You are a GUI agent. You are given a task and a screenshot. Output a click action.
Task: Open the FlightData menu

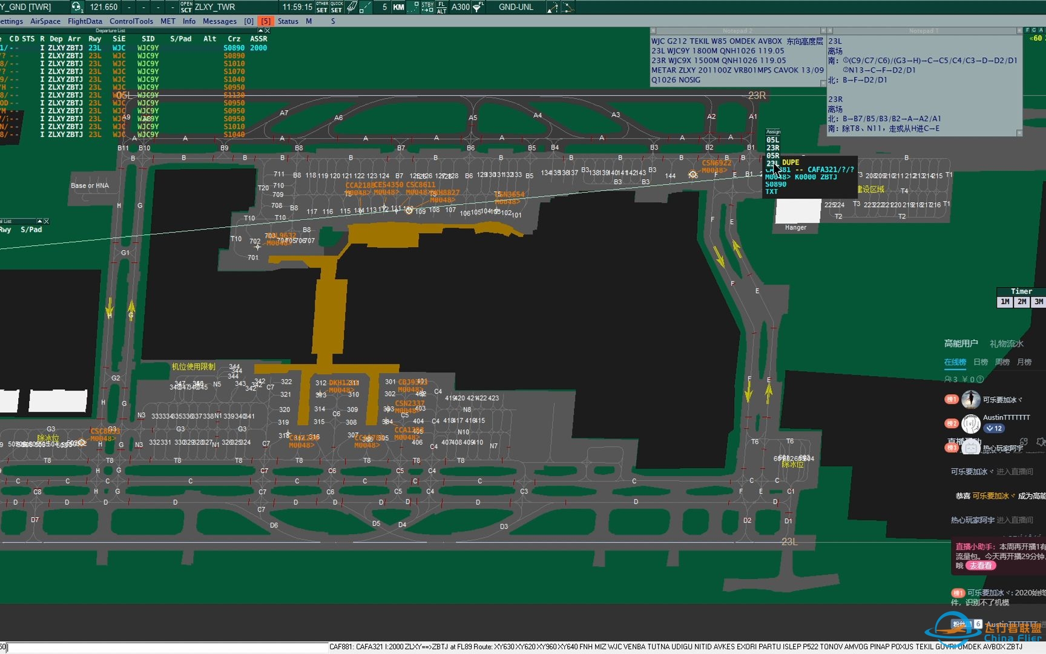(x=85, y=21)
